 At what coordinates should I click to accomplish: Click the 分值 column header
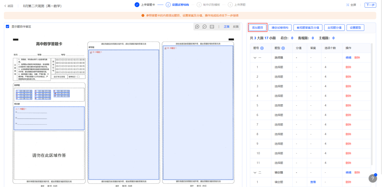[298, 48]
